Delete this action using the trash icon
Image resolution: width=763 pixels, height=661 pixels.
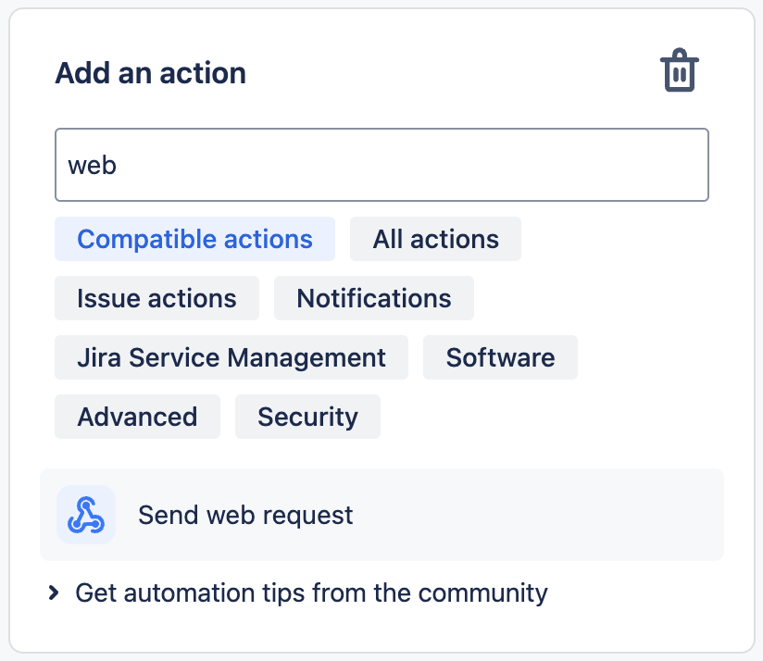coord(679,72)
